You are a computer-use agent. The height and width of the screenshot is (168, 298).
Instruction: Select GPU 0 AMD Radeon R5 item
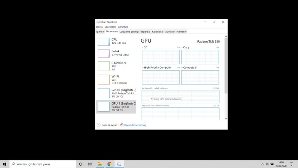pyautogui.click(x=116, y=93)
